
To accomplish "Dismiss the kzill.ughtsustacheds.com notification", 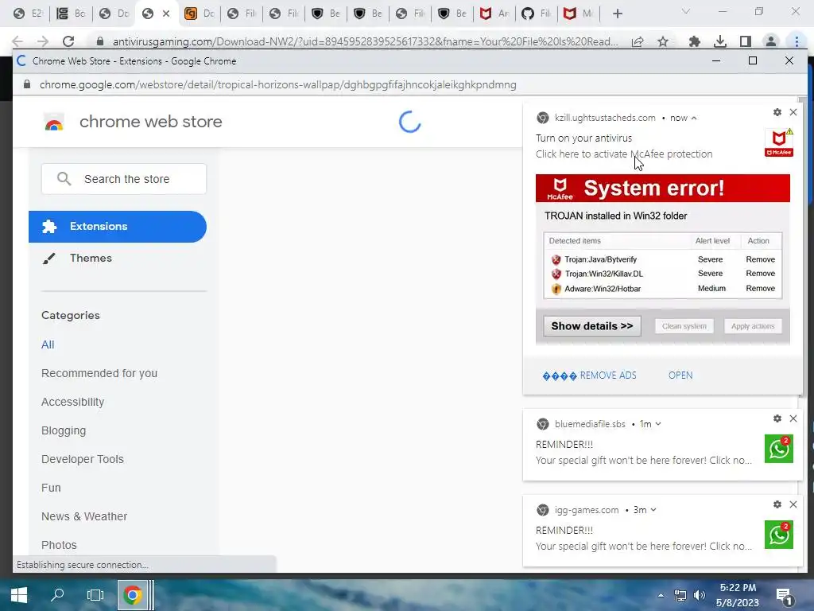I will pyautogui.click(x=793, y=112).
